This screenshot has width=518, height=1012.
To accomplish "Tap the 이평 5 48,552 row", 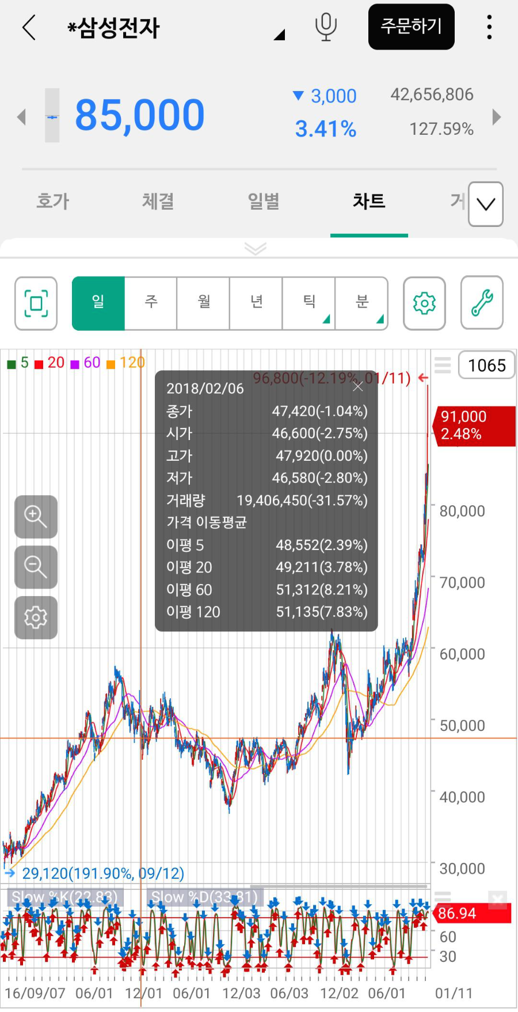I will pyautogui.click(x=266, y=545).
